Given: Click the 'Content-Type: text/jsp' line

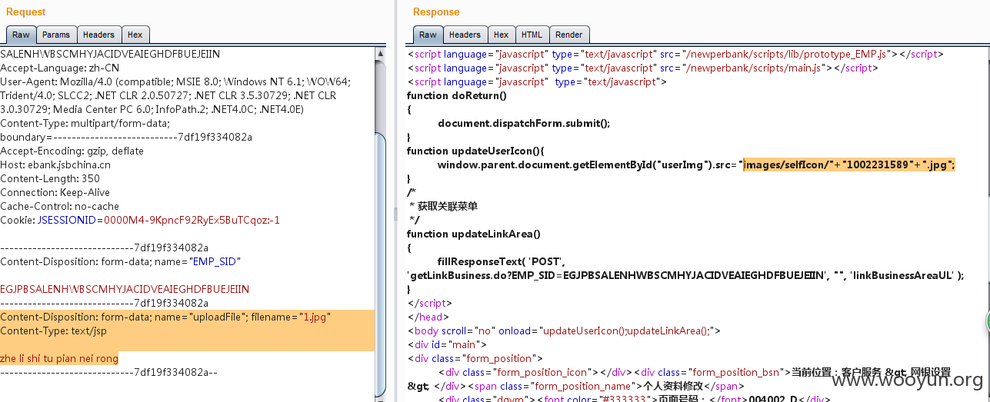Looking at the screenshot, I should tap(53, 331).
